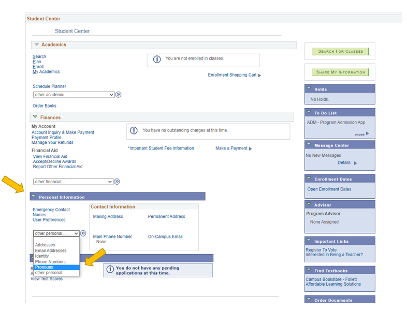The width and height of the screenshot is (407, 312).
Task: Select Email Addresses from the personal list
Action: point(51,251)
